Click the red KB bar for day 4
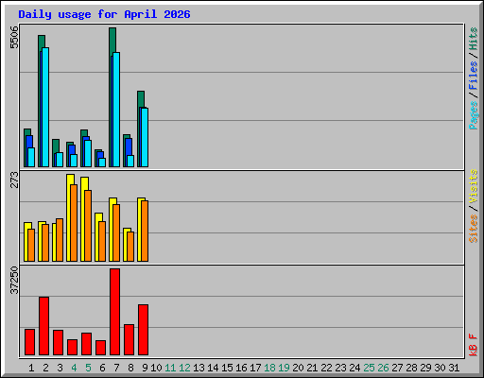The width and height of the screenshot is (484, 378). point(72,348)
